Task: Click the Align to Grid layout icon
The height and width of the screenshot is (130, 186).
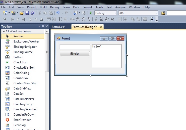Action: (5, 19)
